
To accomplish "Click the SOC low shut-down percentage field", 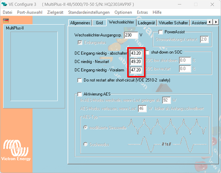I will (x=185, y=60).
